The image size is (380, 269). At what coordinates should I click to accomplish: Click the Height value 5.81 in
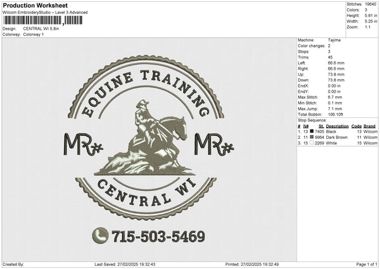[x=371, y=15]
